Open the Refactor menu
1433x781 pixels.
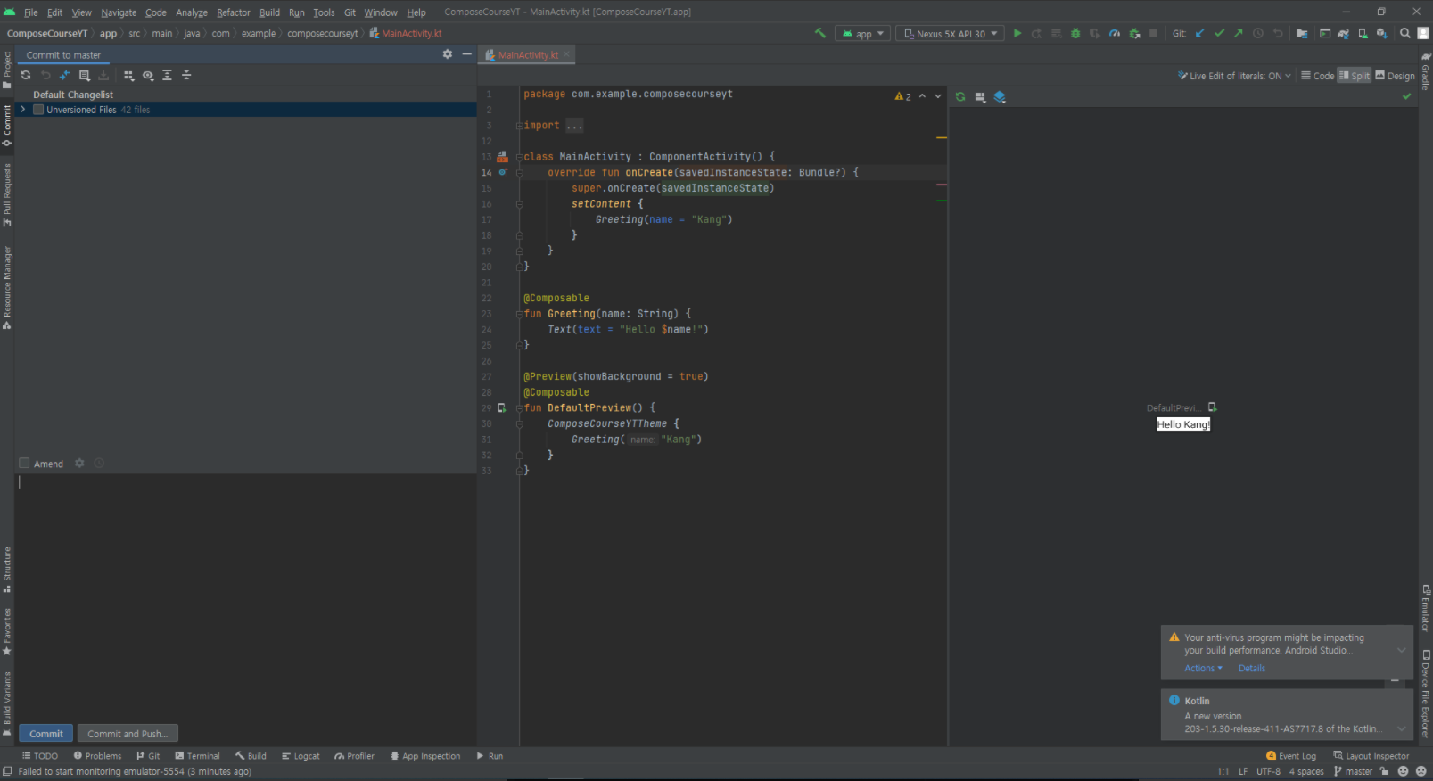click(x=233, y=12)
